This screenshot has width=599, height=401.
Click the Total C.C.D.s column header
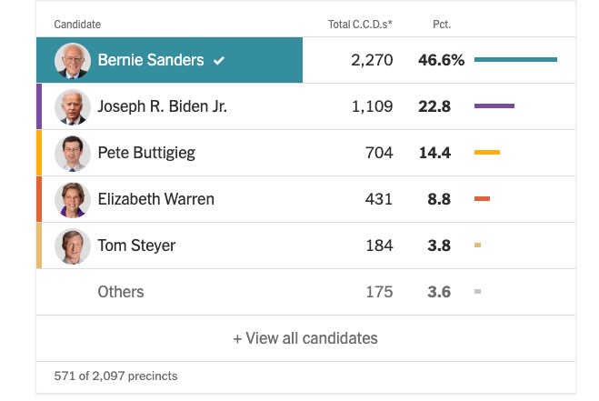360,24
